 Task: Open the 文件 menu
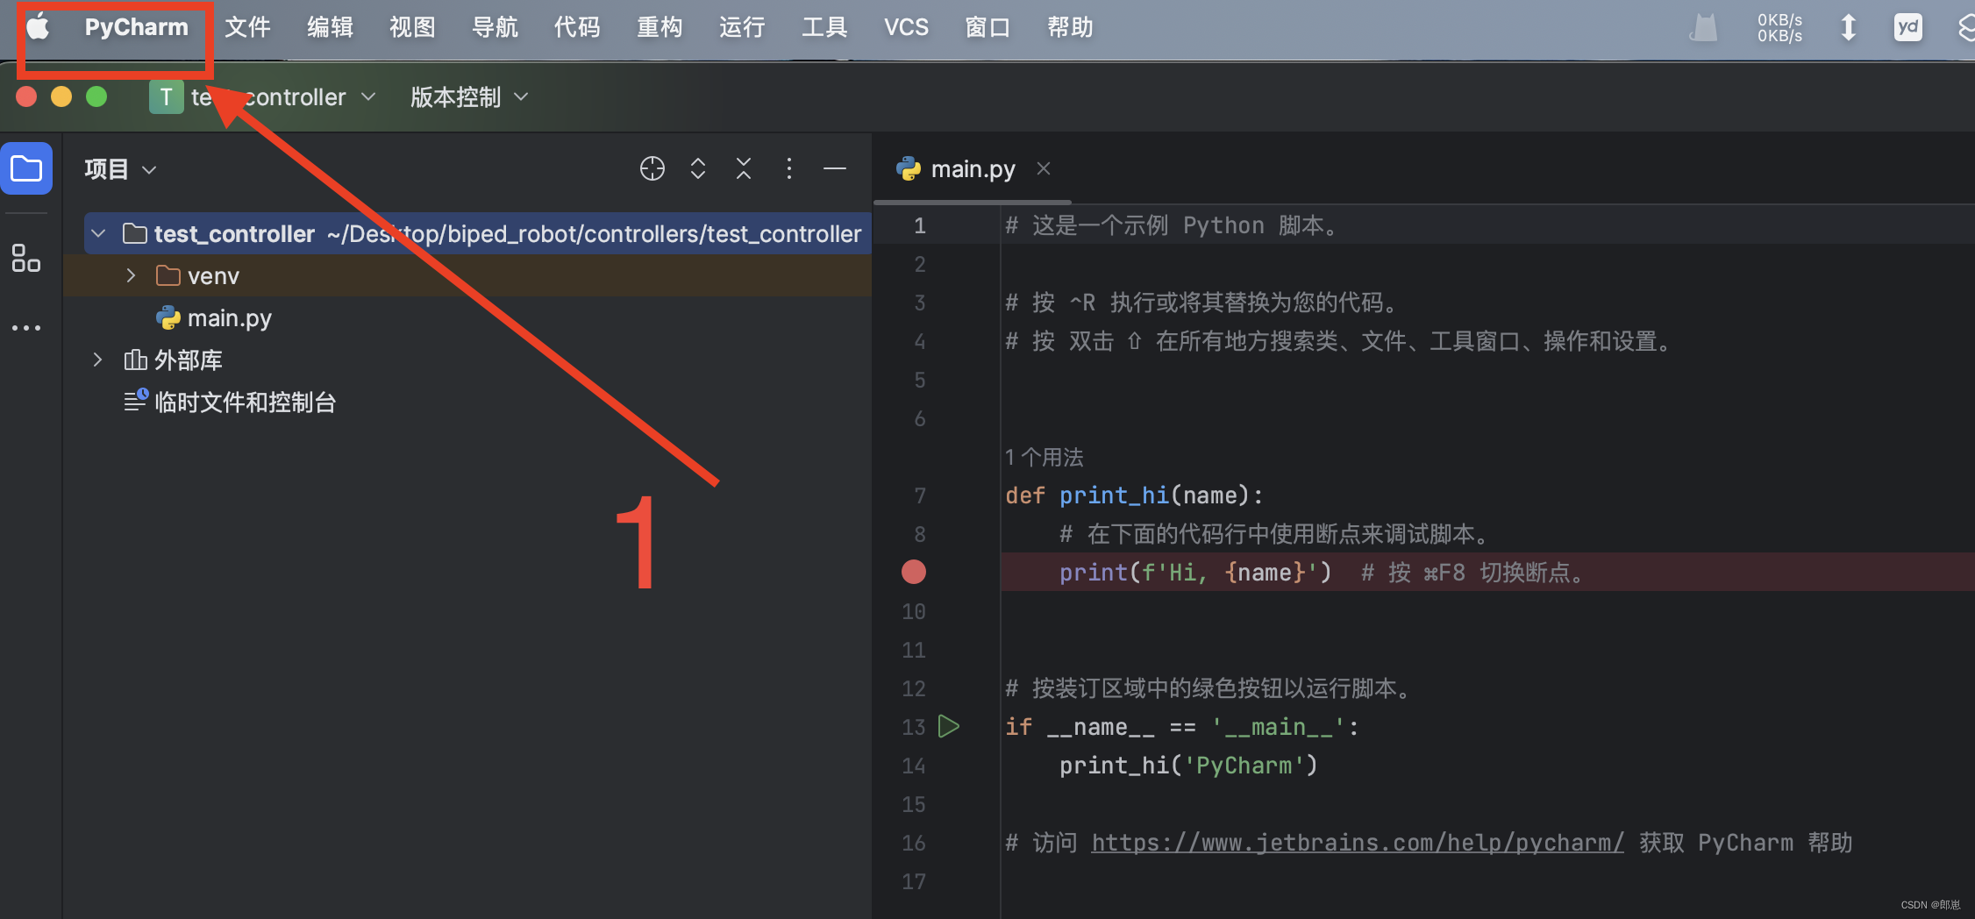tap(247, 27)
